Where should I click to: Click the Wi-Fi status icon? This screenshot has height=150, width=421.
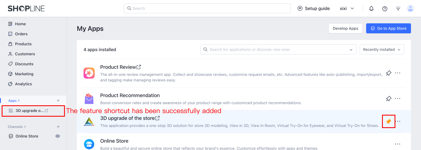[x=398, y=8]
